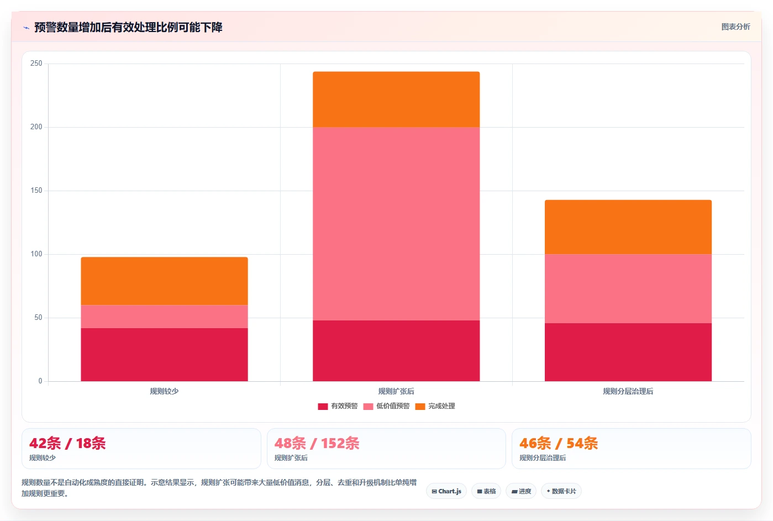The width and height of the screenshot is (773, 521).
Task: Click the pink 低价值预警 legend swatch
Action: 368,407
